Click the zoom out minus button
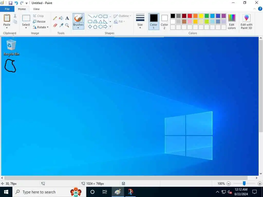 tap(228, 184)
